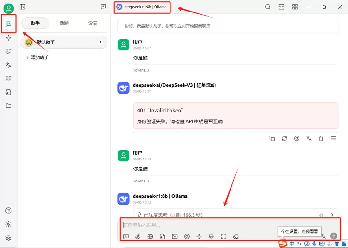Image resolution: width=348 pixels, height=248 pixels.
Task: Open knowledge base picker in input toolbar
Action: [163, 236]
